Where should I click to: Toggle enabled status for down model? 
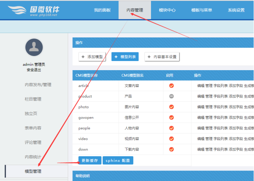point(171,149)
